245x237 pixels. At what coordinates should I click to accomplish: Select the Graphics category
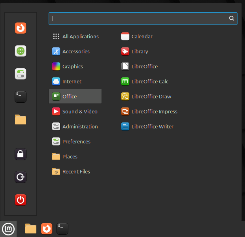pos(75,66)
